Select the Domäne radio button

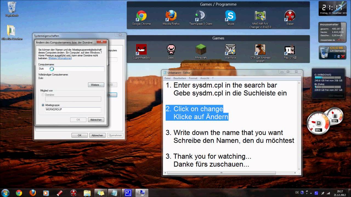(43, 95)
